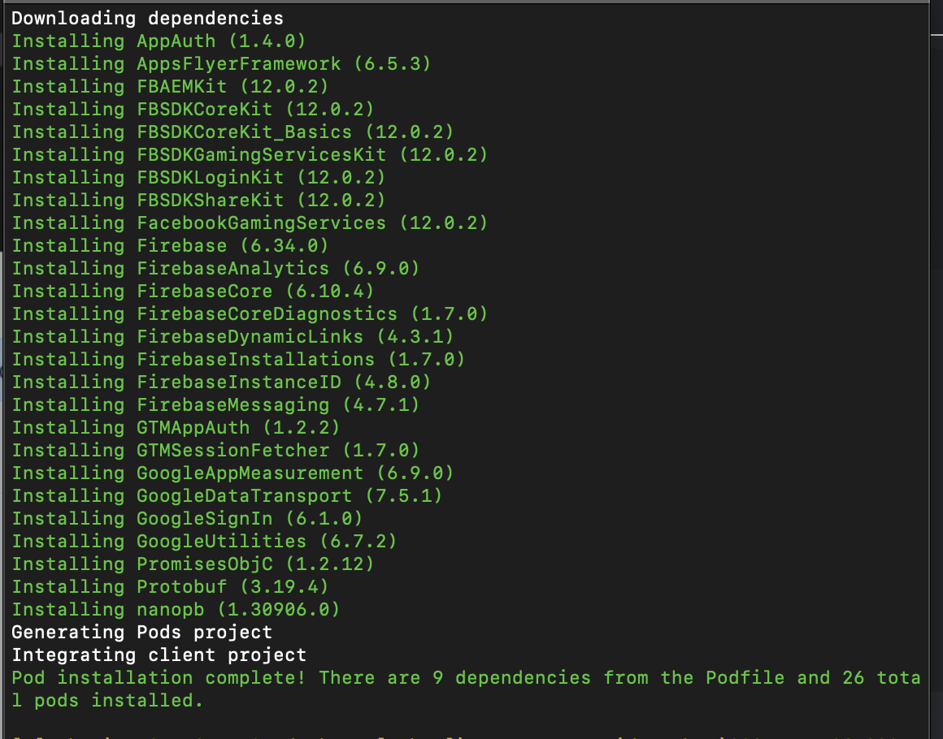The image size is (943, 739).
Task: Click the FirebaseAnalytics (6.9.0) line
Action: [x=215, y=269]
